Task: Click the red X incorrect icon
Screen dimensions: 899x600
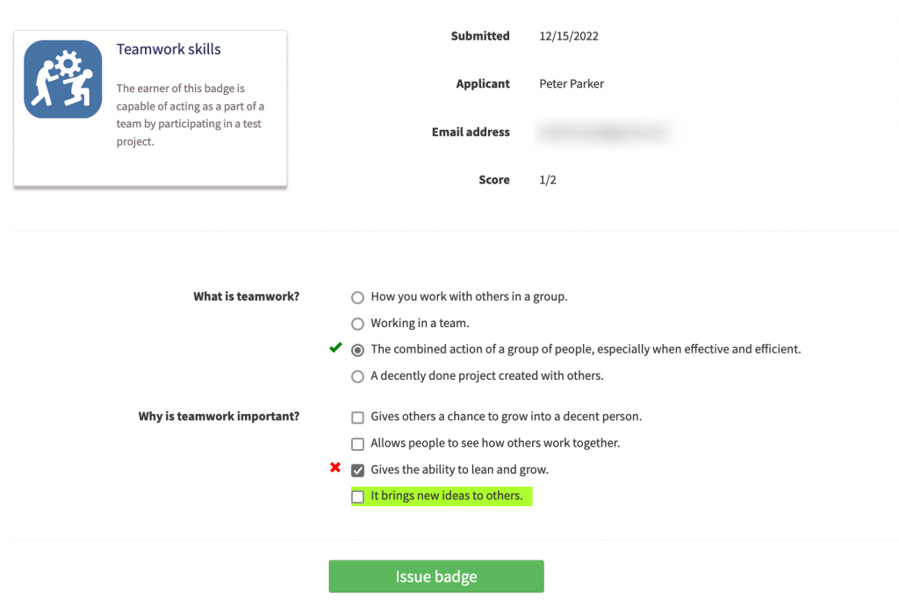Action: tap(335, 468)
